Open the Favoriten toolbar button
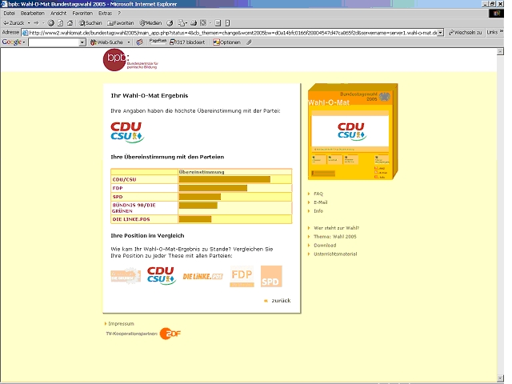The width and height of the screenshot is (512, 384). [121, 23]
